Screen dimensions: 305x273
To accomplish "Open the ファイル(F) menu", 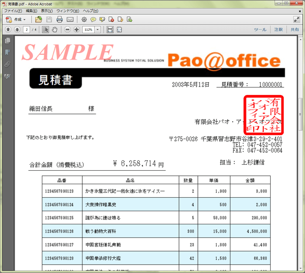I will 14,10.
